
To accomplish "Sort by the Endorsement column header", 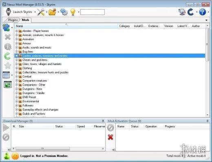I will 154,26.
